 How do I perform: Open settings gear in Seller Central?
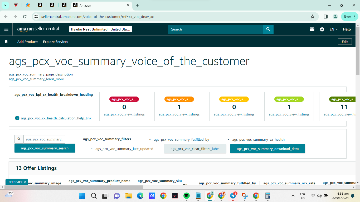[322, 29]
